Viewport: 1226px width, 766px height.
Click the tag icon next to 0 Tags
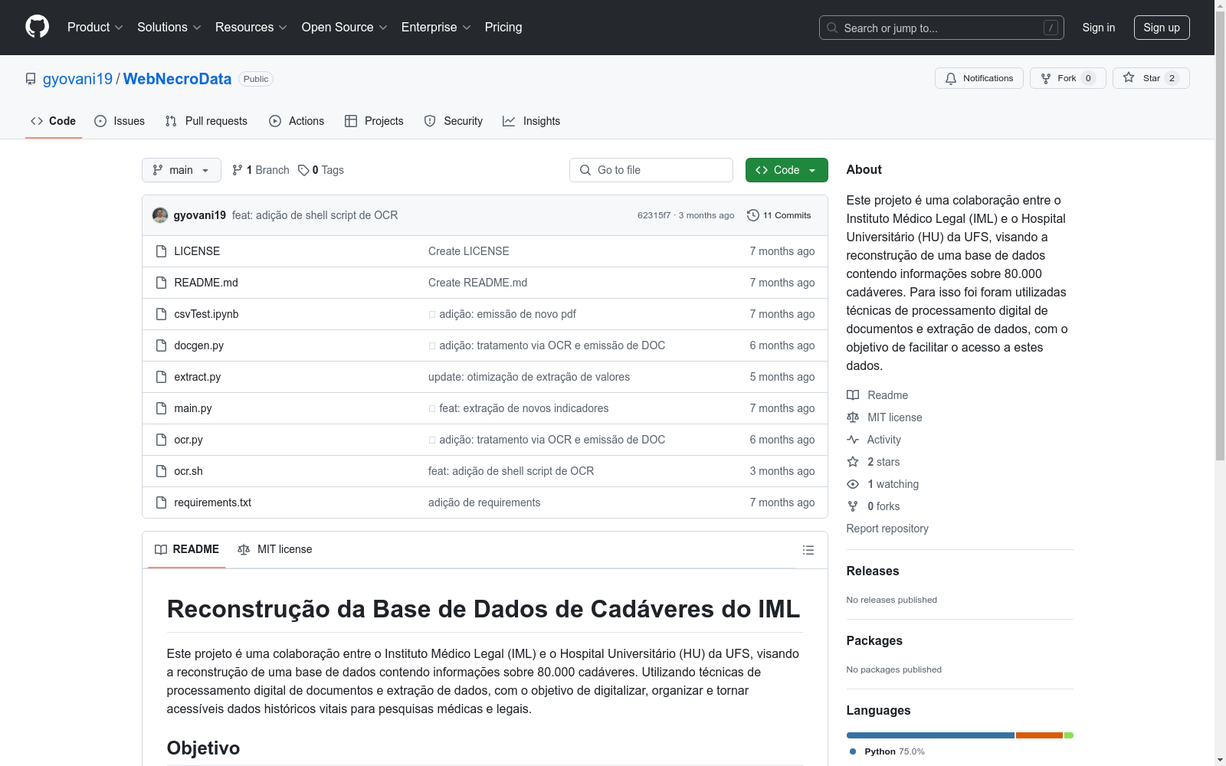coord(303,170)
